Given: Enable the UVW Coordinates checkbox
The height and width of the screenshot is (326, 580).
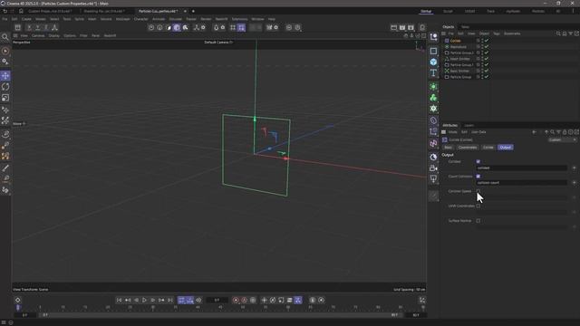Looking at the screenshot, I should coord(478,206).
